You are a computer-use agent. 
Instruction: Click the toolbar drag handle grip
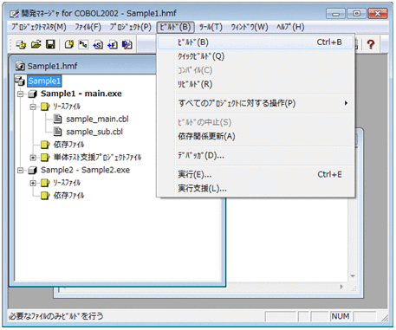(x=11, y=45)
